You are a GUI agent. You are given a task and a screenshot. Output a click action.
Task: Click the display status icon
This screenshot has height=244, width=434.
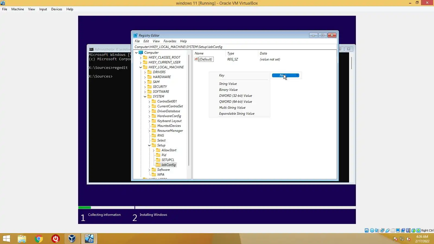coord(398,230)
